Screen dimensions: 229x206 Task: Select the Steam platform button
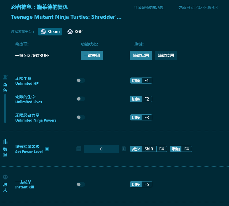coord(50,31)
